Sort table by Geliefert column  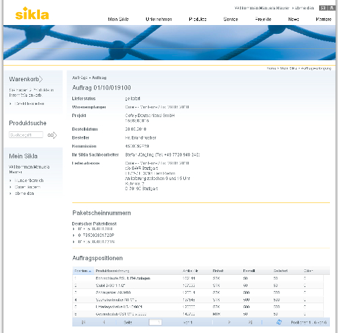click(x=281, y=271)
